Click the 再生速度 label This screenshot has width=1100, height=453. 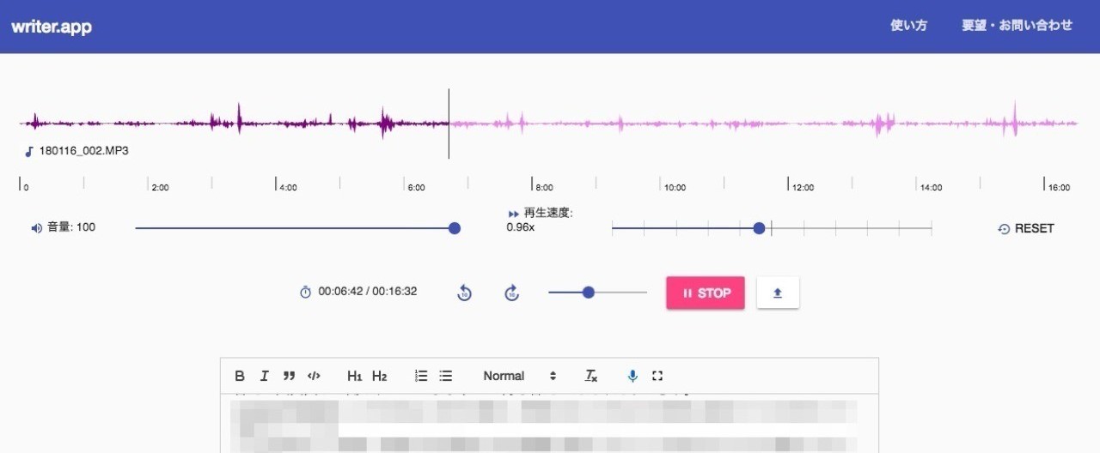pos(548,213)
